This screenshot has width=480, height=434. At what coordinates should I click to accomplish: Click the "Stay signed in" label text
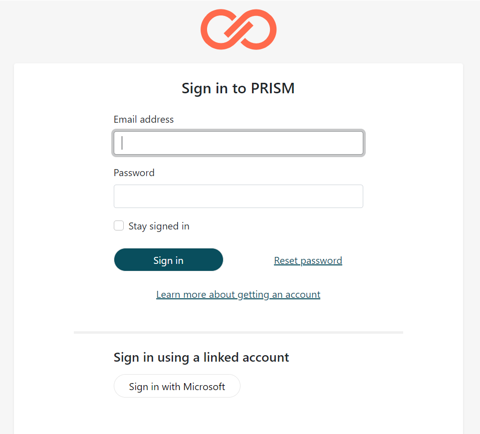(159, 226)
